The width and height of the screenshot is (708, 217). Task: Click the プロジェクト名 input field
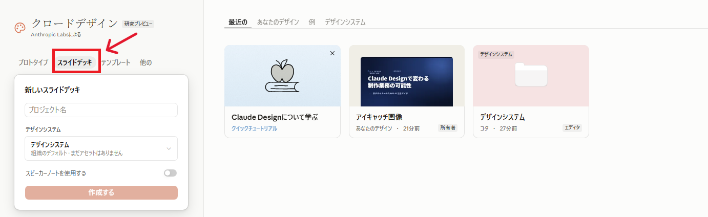pos(101,110)
